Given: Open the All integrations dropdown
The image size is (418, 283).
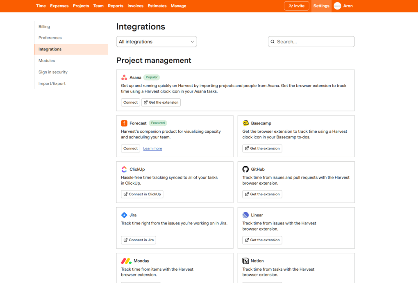Looking at the screenshot, I should click(x=156, y=41).
